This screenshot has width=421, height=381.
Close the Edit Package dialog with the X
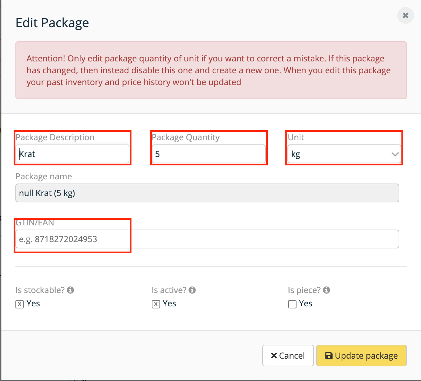click(405, 15)
